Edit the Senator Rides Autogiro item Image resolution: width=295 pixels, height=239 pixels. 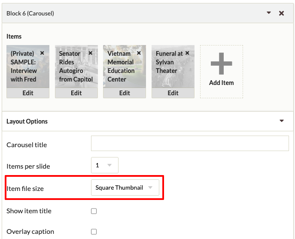76,93
